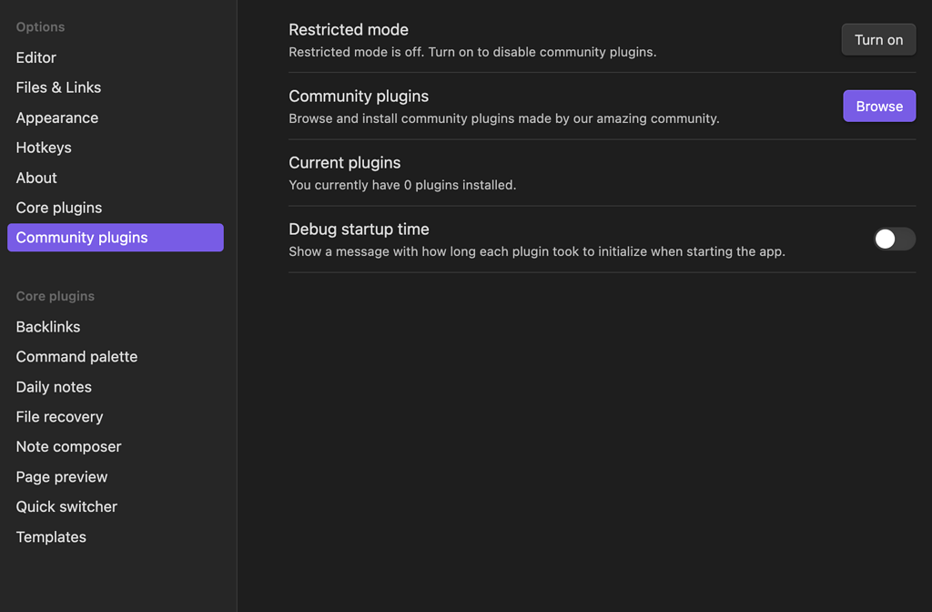Go to Hotkeys settings
Viewport: 932px width, 612px height.
[116, 148]
